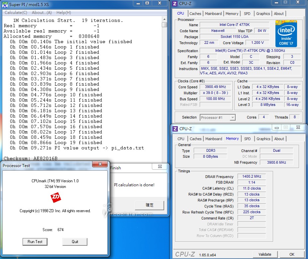Click the ZD logo in Processor Test
The height and width of the screenshot is (259, 308).
(x=55, y=197)
